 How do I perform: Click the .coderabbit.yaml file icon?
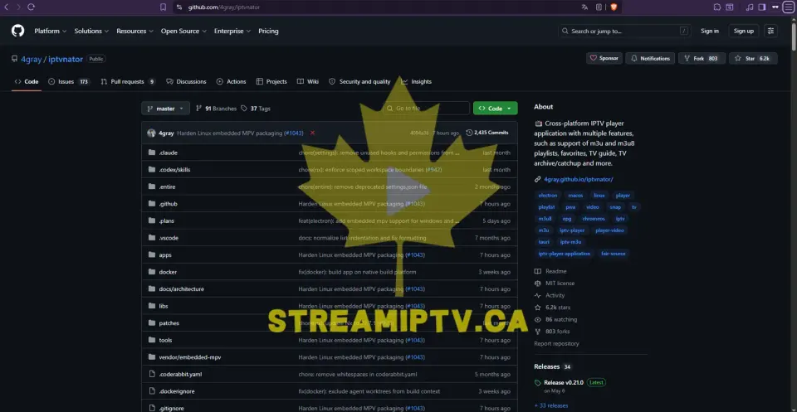(x=151, y=374)
